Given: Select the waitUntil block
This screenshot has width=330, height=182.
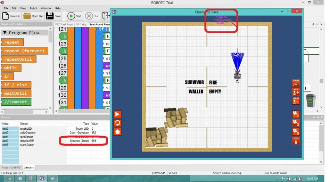Looking at the screenshot, I should click(x=16, y=93).
